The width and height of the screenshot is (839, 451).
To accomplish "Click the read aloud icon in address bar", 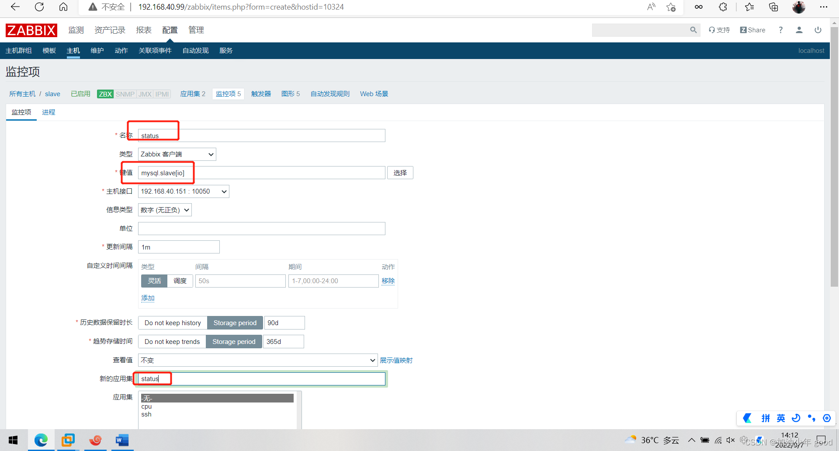I will 651,7.
